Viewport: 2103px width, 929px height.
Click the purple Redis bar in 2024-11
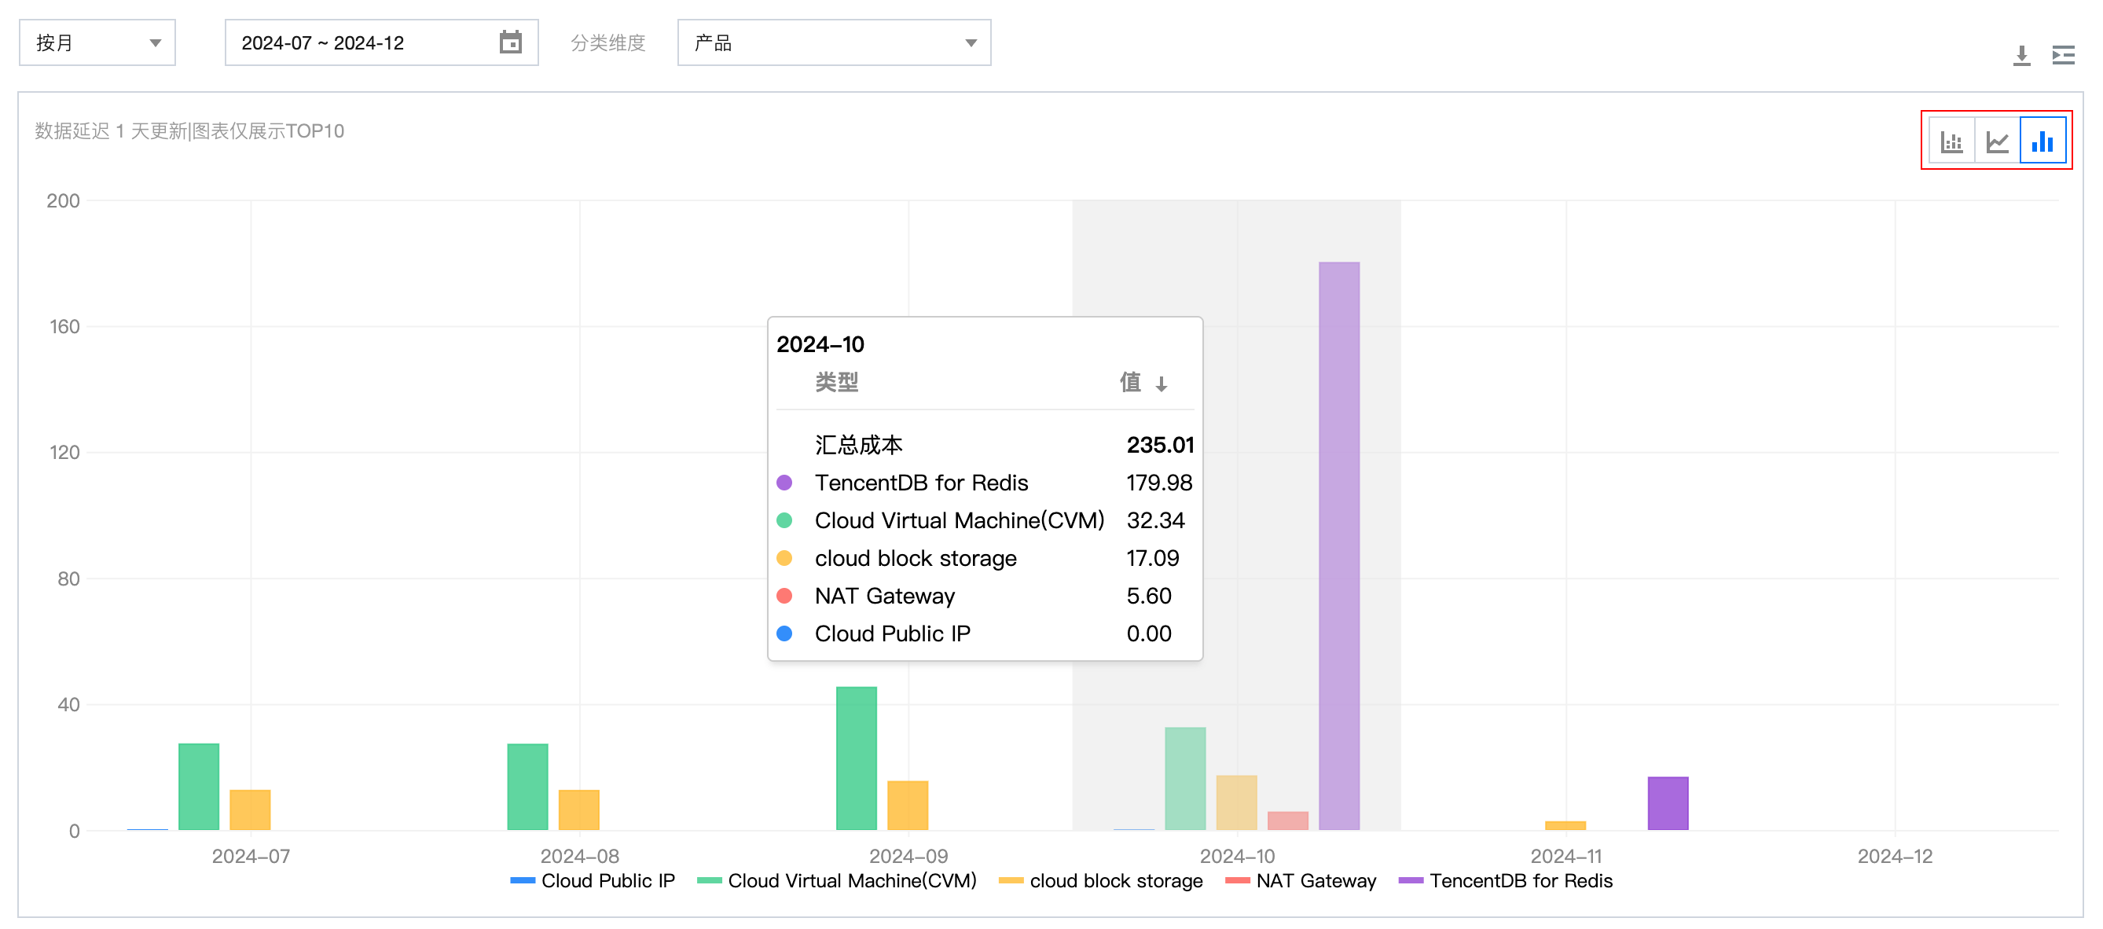point(1668,803)
